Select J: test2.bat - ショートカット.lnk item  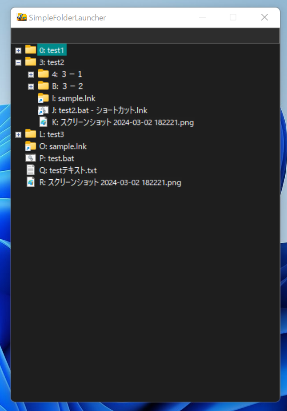pos(99,110)
